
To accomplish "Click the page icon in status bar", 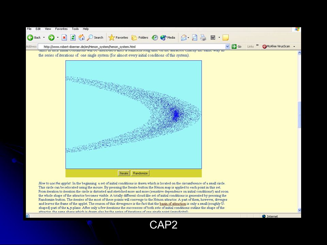I will click(x=28, y=216).
